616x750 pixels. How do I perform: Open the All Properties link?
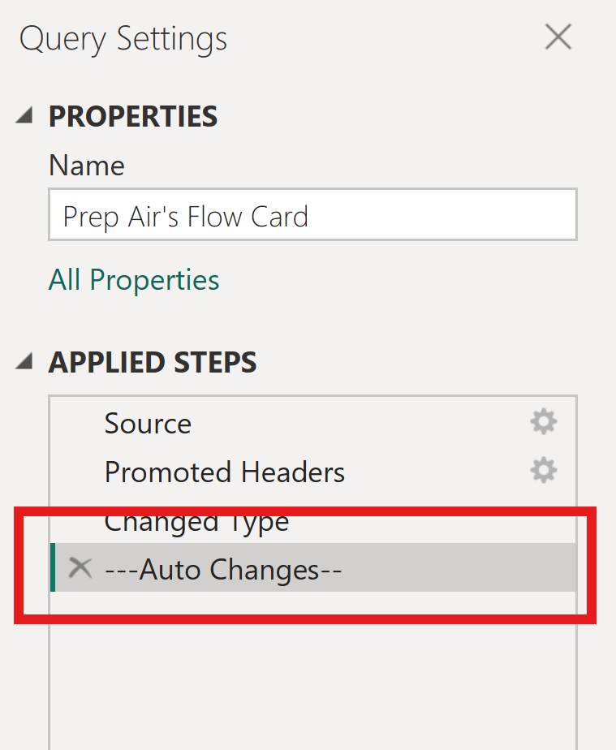[134, 280]
